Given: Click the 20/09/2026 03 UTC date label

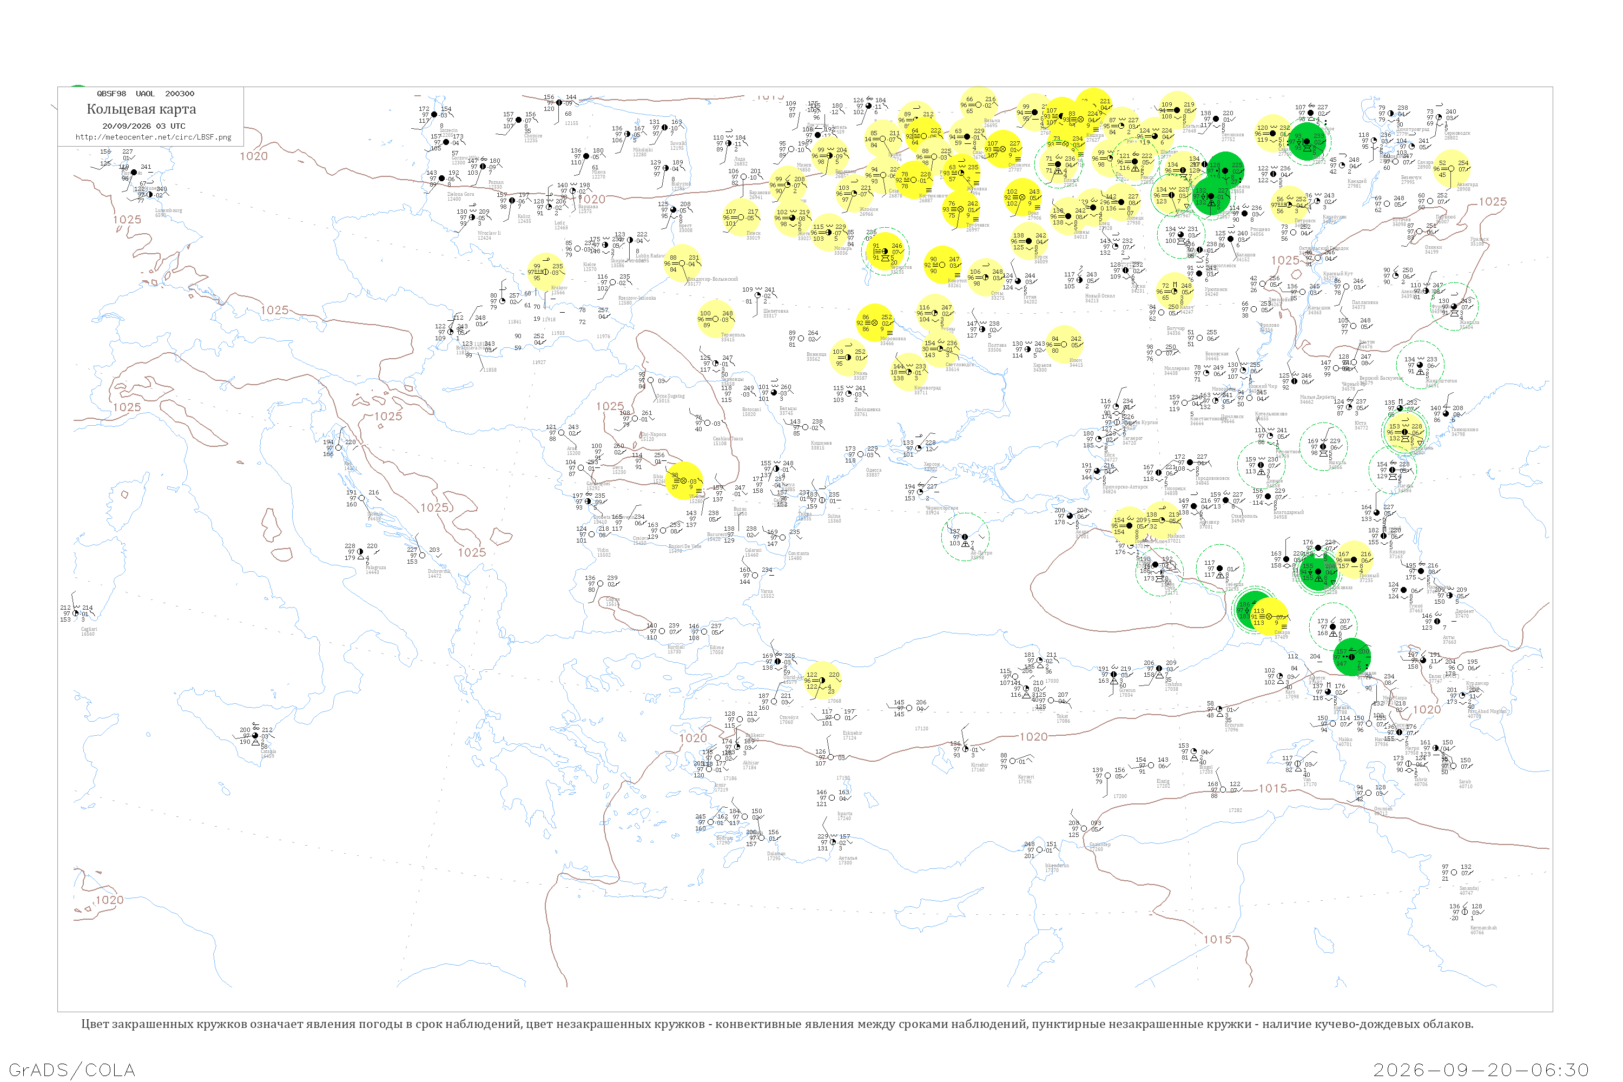Looking at the screenshot, I should tap(143, 126).
